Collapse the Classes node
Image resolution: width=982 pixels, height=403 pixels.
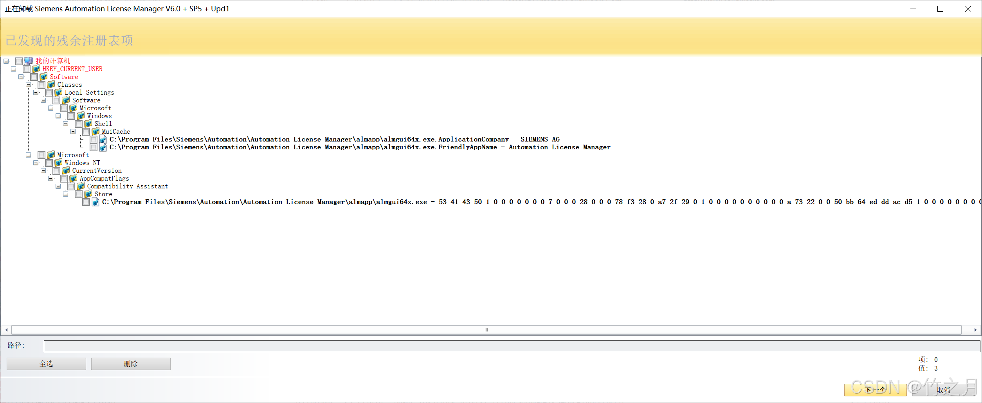(28, 84)
